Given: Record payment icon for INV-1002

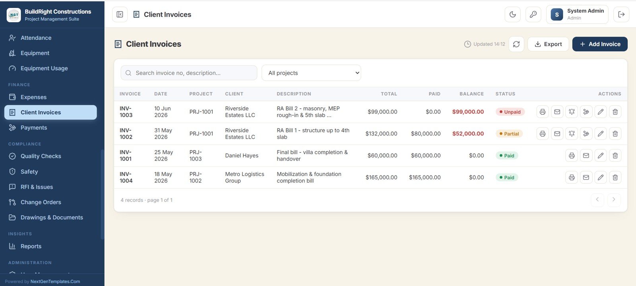Looking at the screenshot, I should [586, 134].
